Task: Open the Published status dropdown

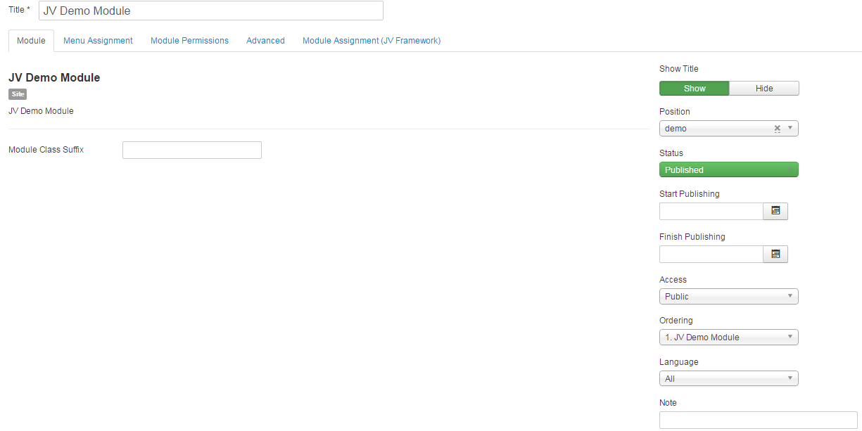Action: point(729,169)
